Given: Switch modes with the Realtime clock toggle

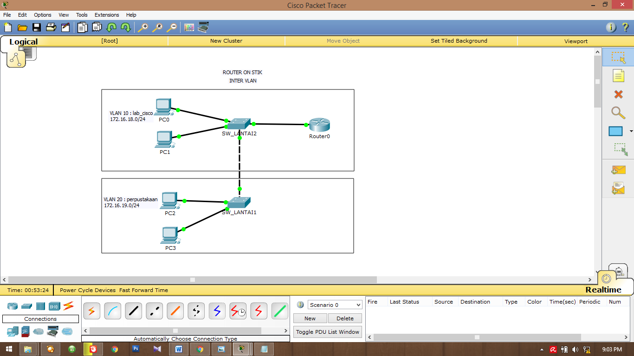Looking at the screenshot, I should pyautogui.click(x=606, y=279).
